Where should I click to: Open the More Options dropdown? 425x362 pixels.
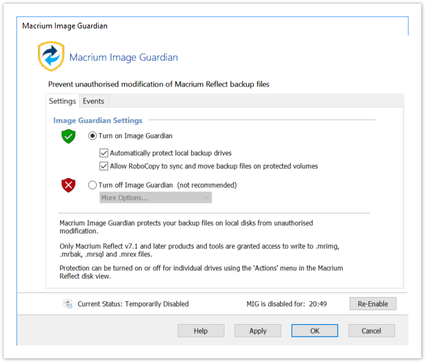click(156, 198)
